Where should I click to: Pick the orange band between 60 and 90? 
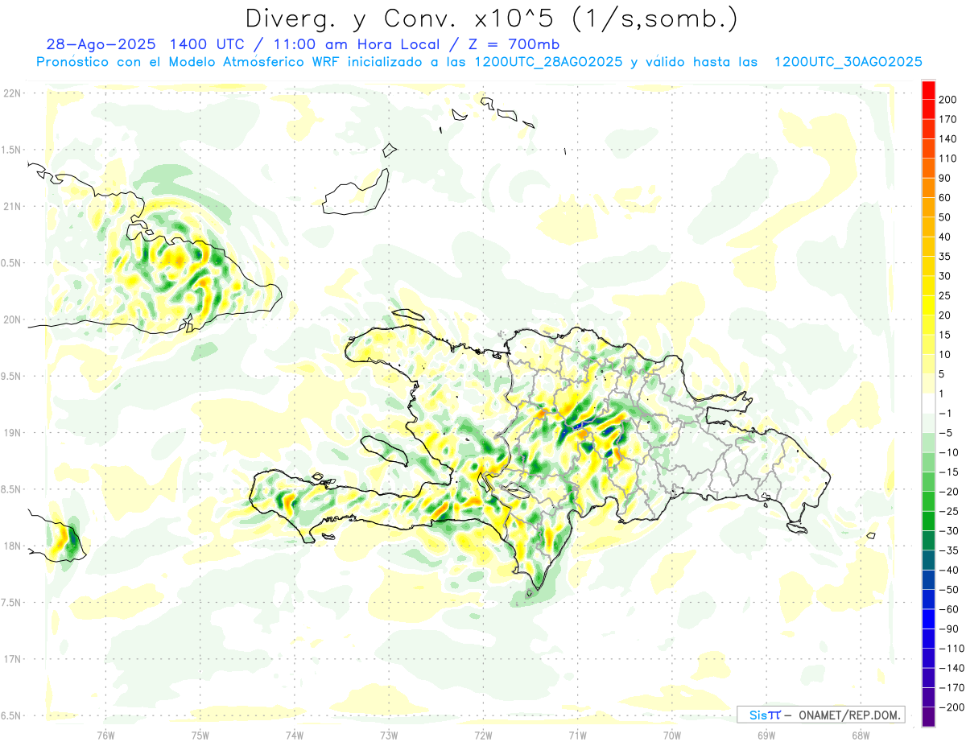click(928, 188)
